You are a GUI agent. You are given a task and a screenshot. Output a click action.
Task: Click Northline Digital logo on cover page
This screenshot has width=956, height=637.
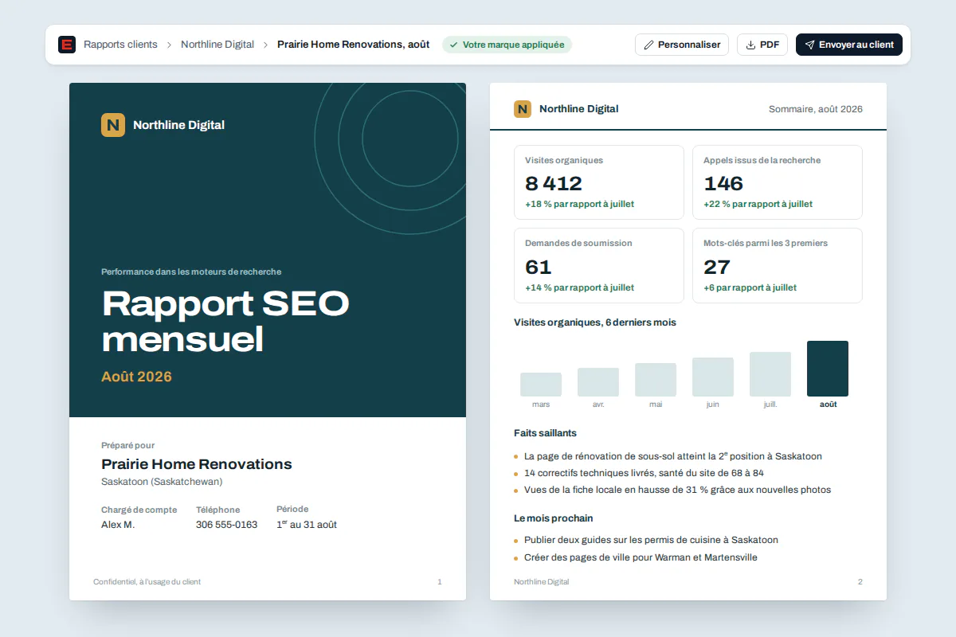[x=113, y=125]
